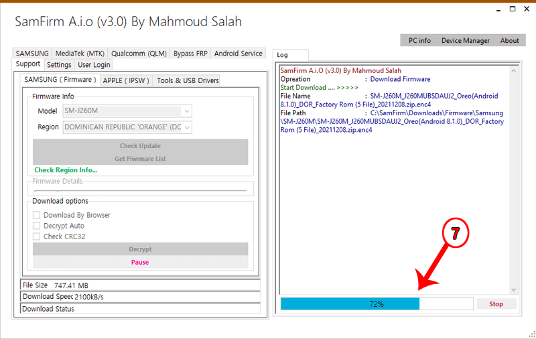Click the File Size 747.41 MB field

(x=140, y=285)
